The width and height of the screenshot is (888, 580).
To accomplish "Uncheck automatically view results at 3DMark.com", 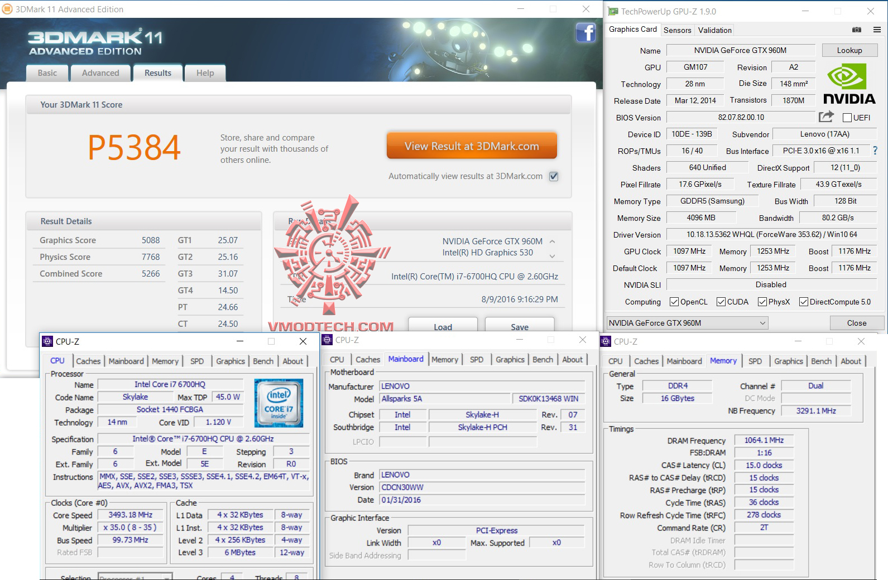I will pos(554,176).
